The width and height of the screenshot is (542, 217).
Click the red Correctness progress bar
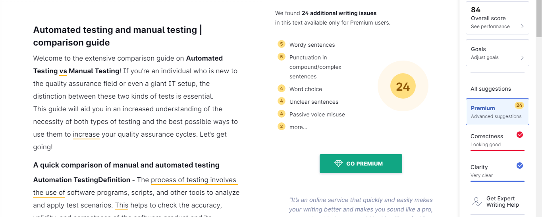[497, 150]
